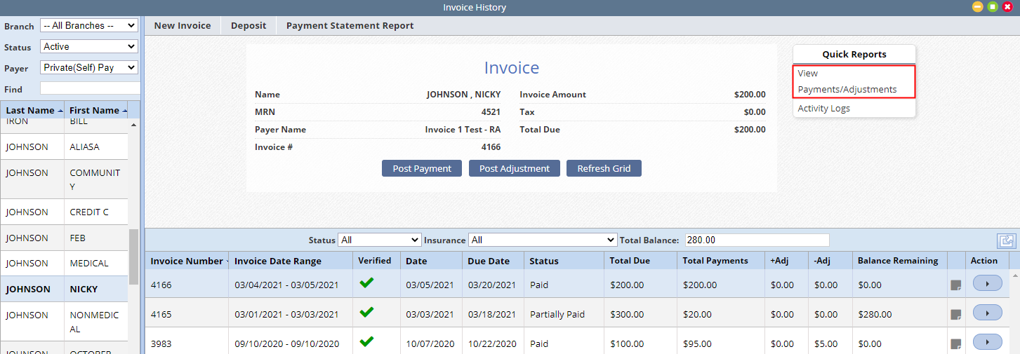Click action arrow for invoice 3983
This screenshot has width=1020, height=354.
[x=987, y=342]
